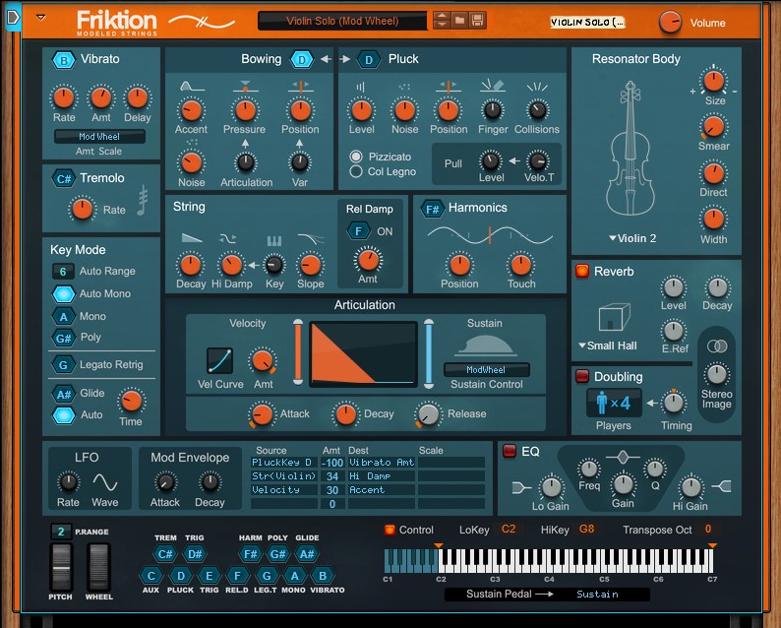Image resolution: width=781 pixels, height=628 pixels.
Task: Open the Sustain Control ModWheel dropdown
Action: (x=487, y=370)
